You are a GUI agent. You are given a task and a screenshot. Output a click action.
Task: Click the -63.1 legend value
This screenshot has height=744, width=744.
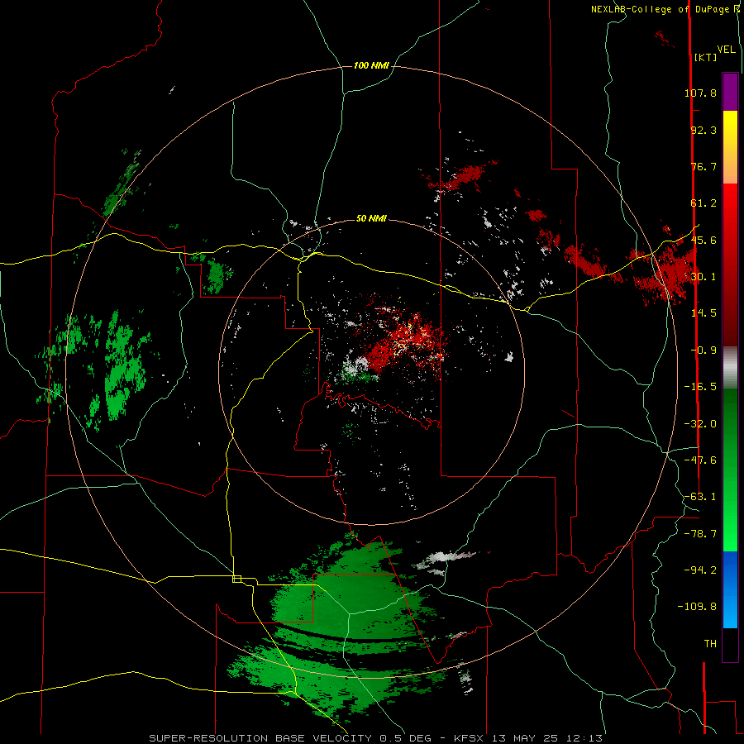(x=700, y=497)
